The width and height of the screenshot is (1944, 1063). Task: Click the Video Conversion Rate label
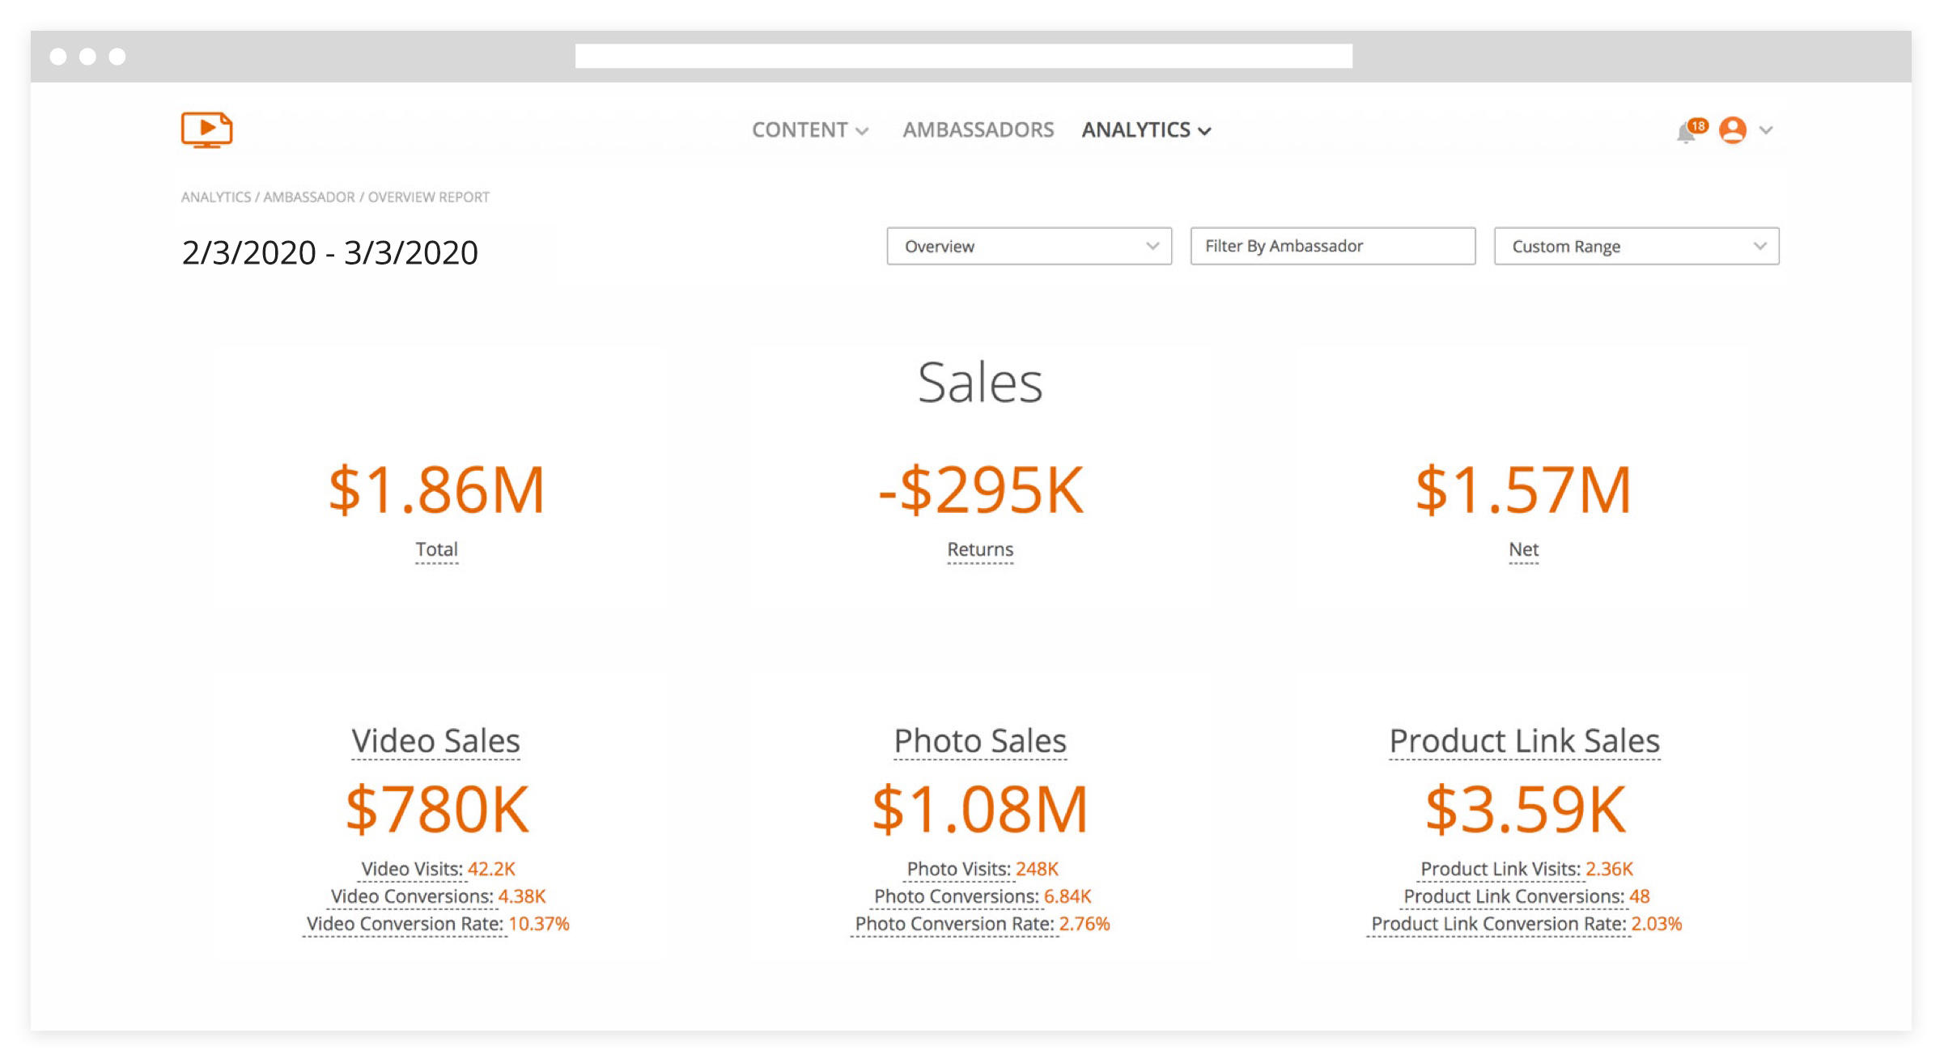pos(405,924)
